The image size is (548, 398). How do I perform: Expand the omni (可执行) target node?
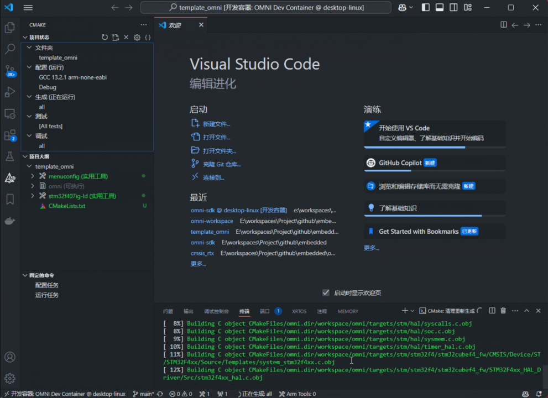pyautogui.click(x=33, y=186)
